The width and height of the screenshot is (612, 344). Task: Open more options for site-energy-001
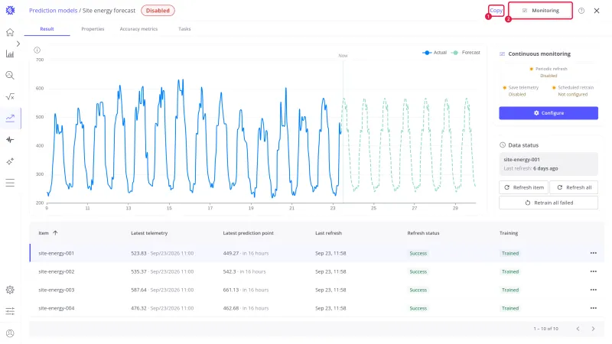coord(594,253)
